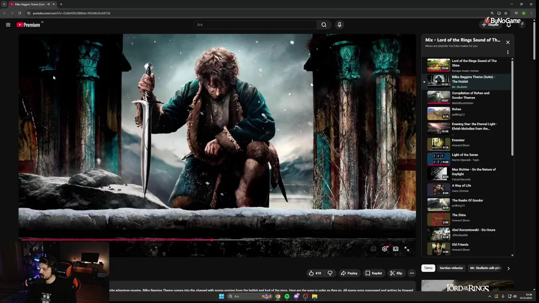This screenshot has width=539, height=303.
Task: Select Bilbo Baggins Theme (Suite) playlist item
Action: coord(467,81)
